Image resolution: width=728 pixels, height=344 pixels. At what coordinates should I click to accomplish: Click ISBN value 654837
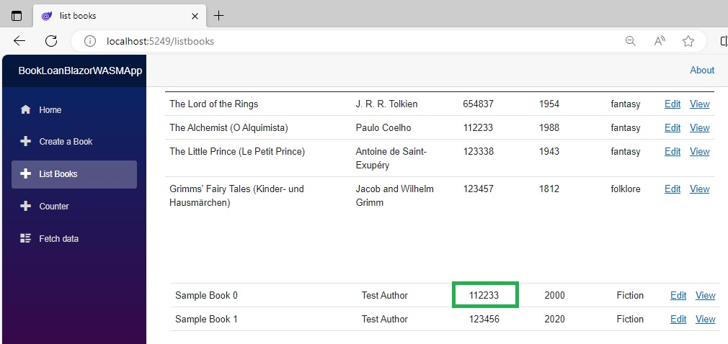[x=478, y=104]
